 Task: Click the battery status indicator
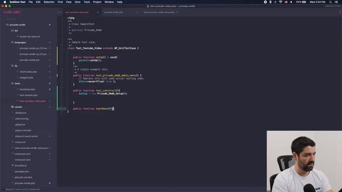[301, 2]
